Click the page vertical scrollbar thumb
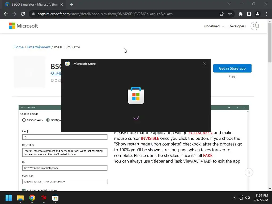This screenshot has height=204, width=272. 270,42
